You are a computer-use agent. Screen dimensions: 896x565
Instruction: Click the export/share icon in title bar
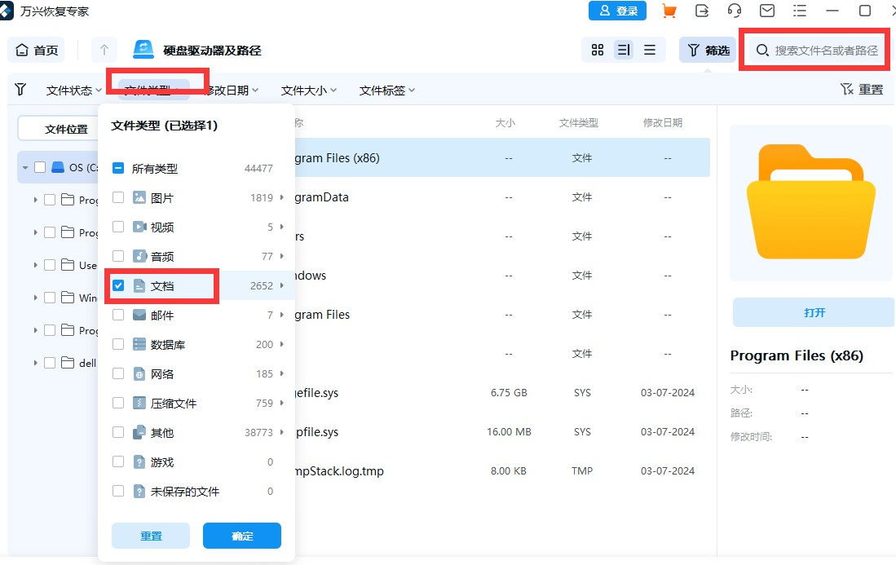click(702, 11)
